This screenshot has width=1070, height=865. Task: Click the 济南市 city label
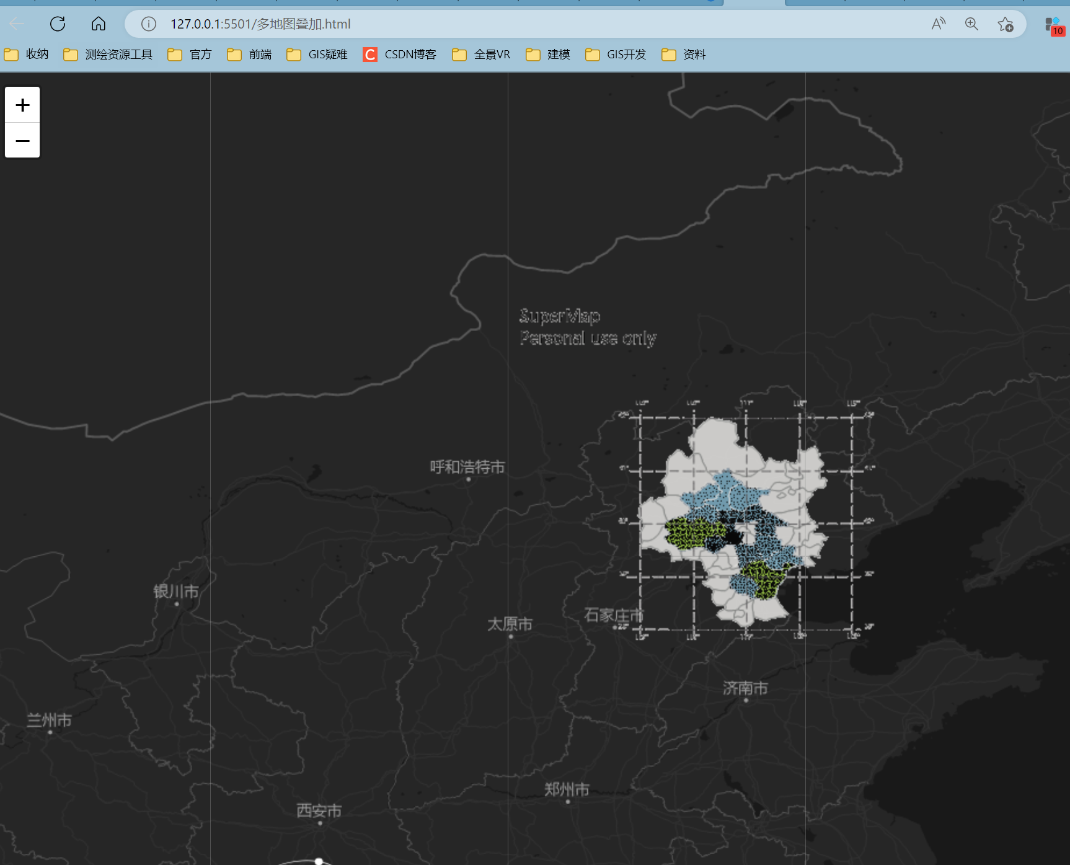tap(746, 688)
